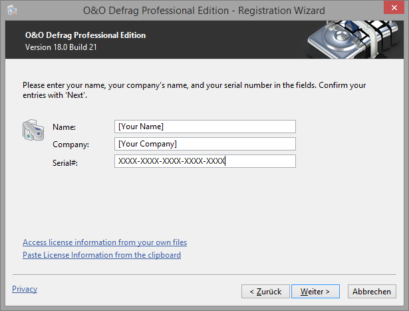Click 'Paste License Information from the clipboard' link
Viewport: 409px width, 311px height.
point(102,255)
